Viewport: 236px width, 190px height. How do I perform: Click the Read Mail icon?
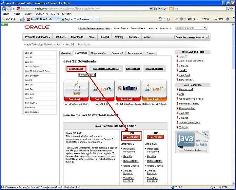click(x=176, y=19)
